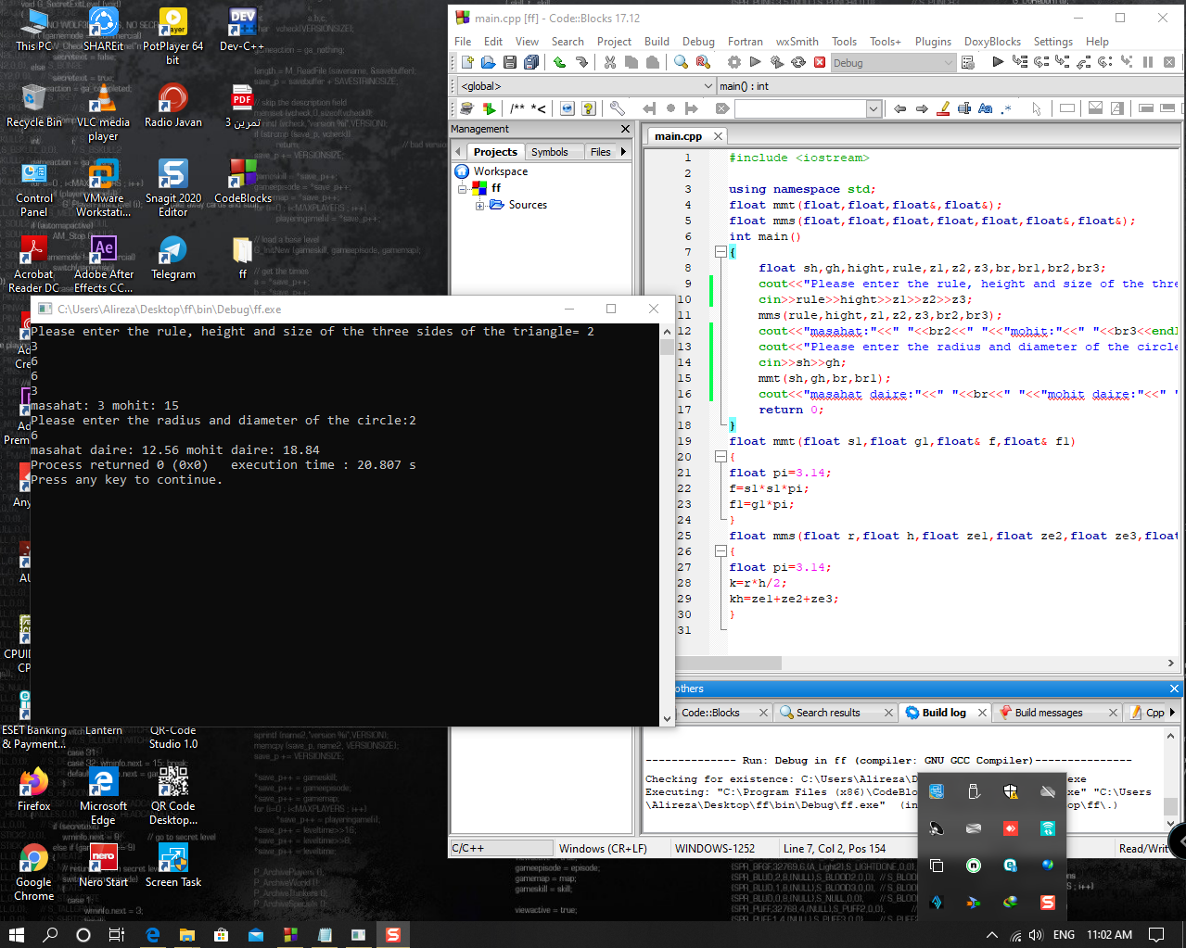Start debugger with Debug/Continue arrow
Viewport: 1186px width, 948px height.
point(997,62)
